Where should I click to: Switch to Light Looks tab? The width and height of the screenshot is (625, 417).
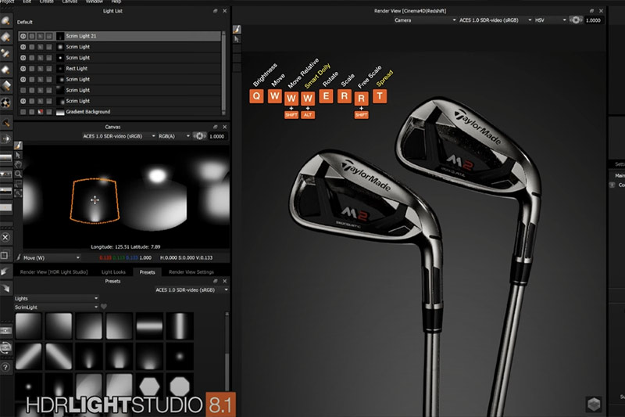[113, 272]
